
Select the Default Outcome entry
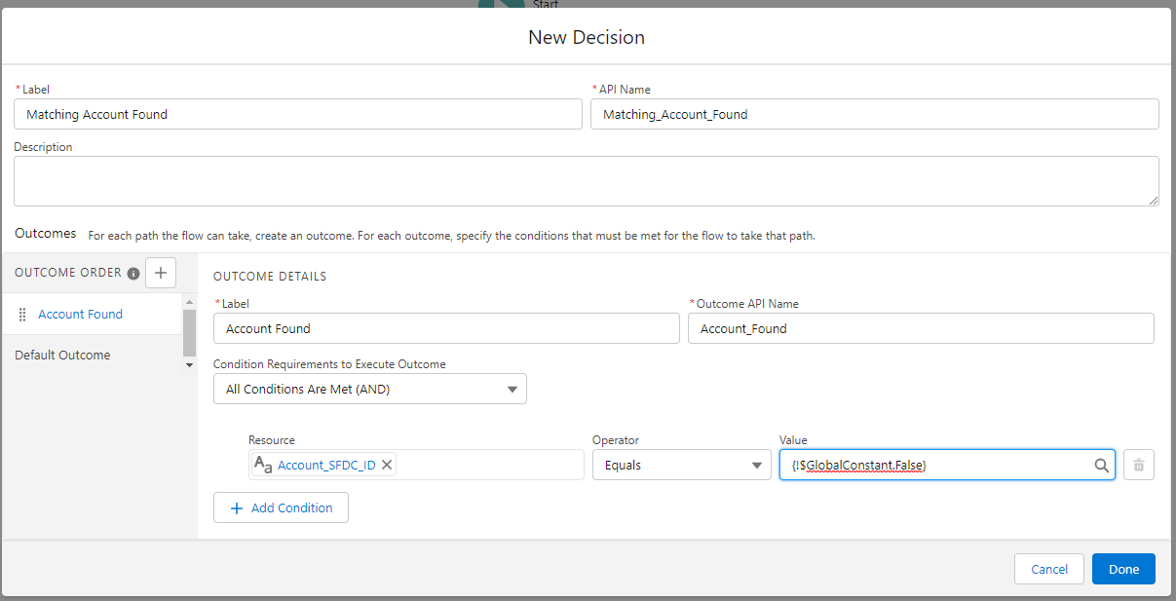click(62, 356)
